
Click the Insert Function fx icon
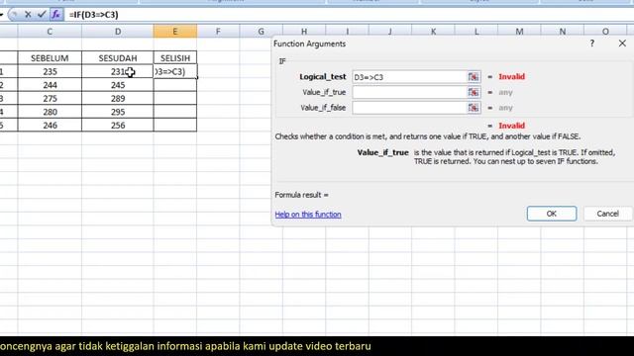[x=55, y=15]
